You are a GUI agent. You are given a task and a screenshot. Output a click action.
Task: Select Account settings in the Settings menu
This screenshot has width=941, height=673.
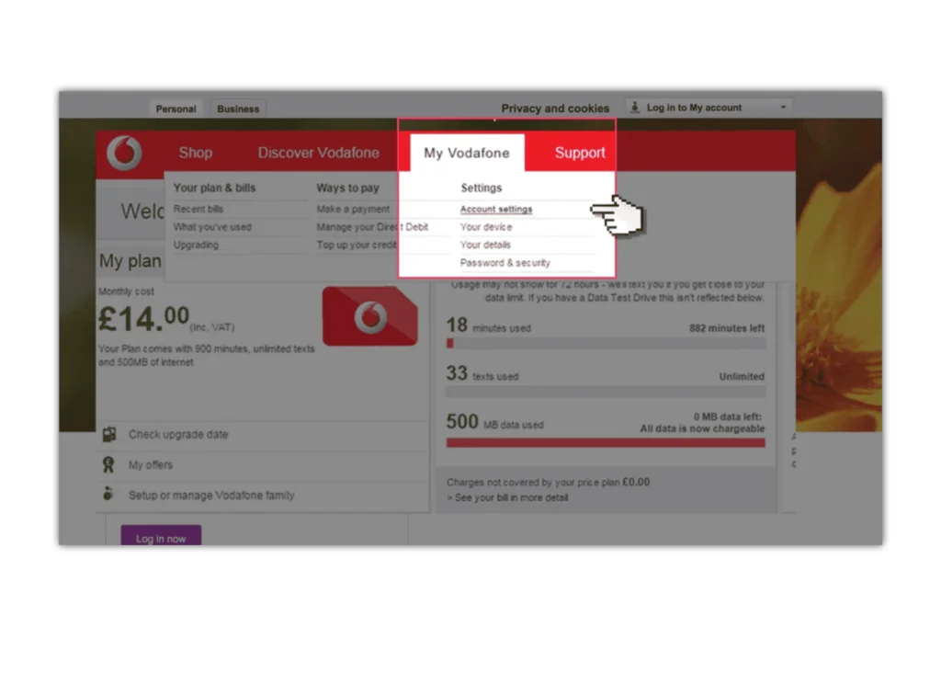[x=496, y=209]
